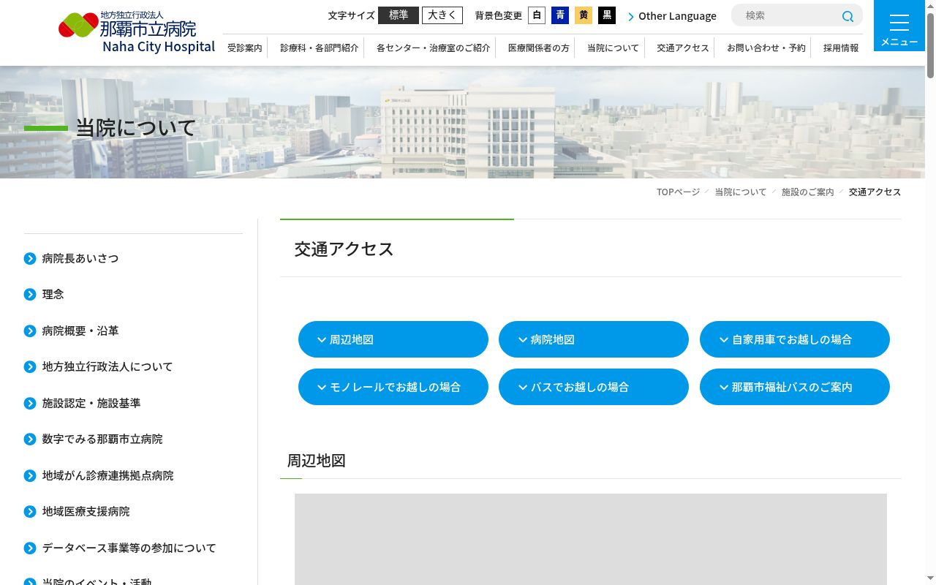Open 施設認定・施設基準 sidebar link
The image size is (936, 585).
pos(91,403)
